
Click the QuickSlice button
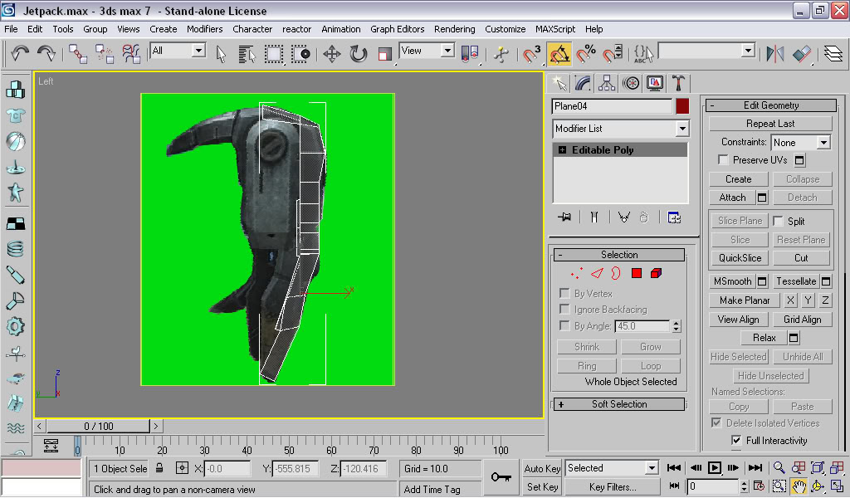740,258
